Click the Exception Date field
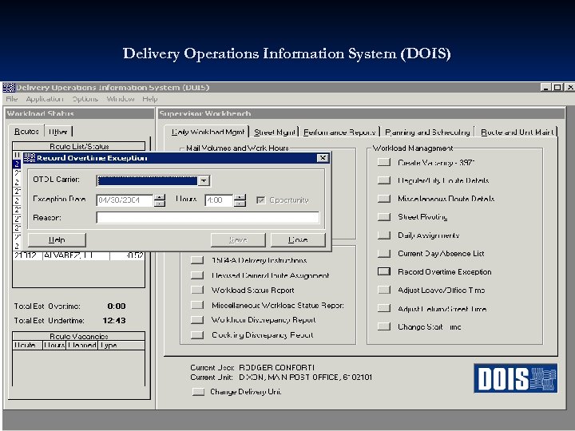 125,200
